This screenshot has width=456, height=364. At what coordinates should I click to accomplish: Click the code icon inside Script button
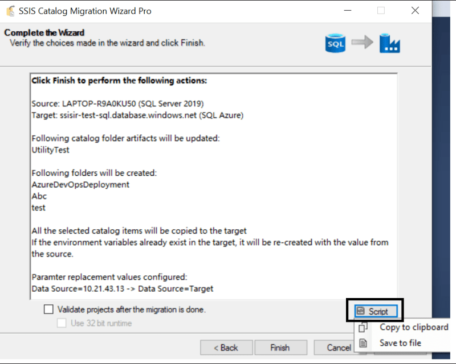[x=361, y=311]
